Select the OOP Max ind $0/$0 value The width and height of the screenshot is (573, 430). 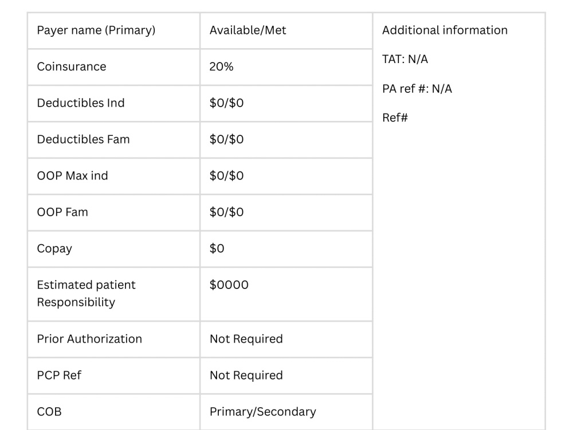point(226,175)
